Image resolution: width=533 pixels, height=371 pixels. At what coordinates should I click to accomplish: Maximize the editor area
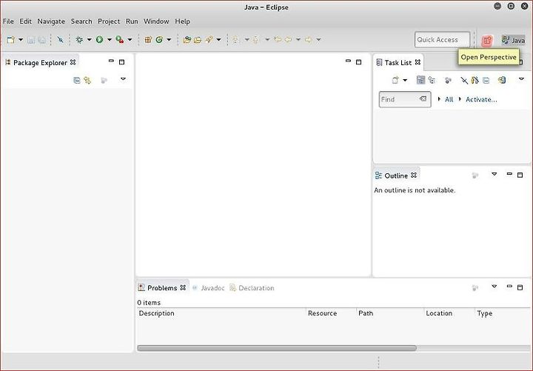pyautogui.click(x=358, y=62)
